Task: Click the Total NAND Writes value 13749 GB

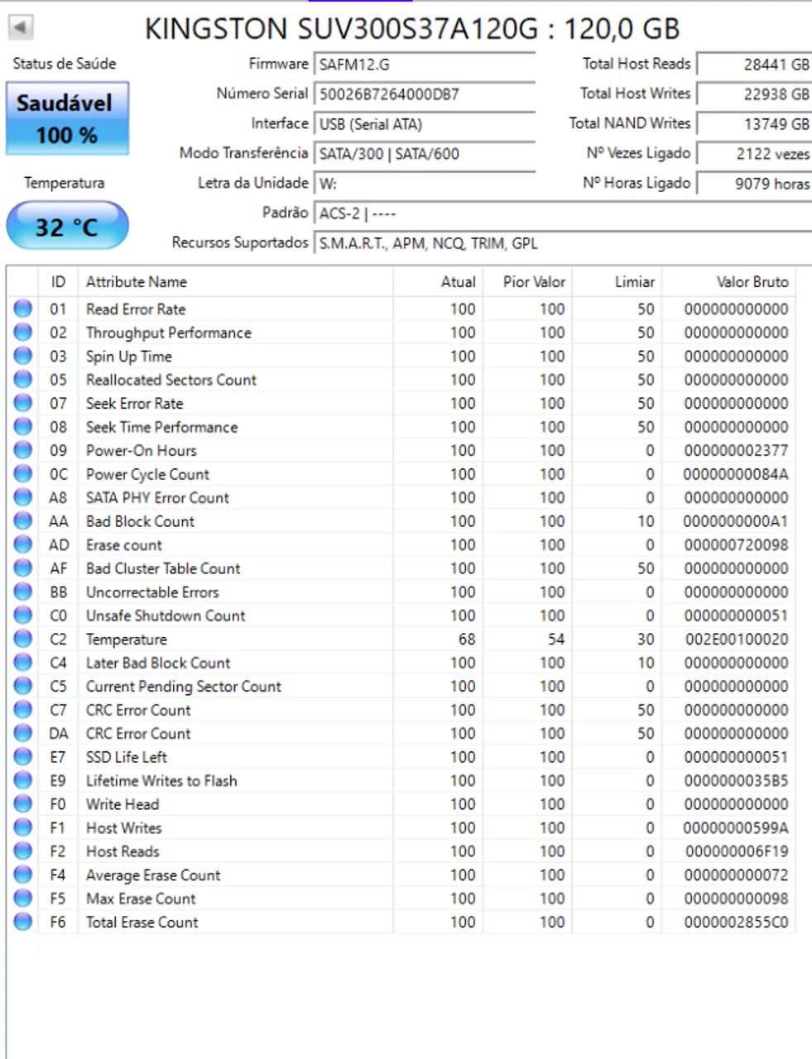Action: (x=754, y=124)
